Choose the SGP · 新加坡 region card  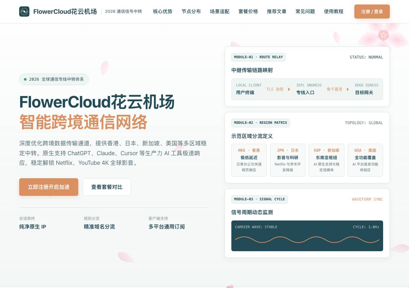327,160
